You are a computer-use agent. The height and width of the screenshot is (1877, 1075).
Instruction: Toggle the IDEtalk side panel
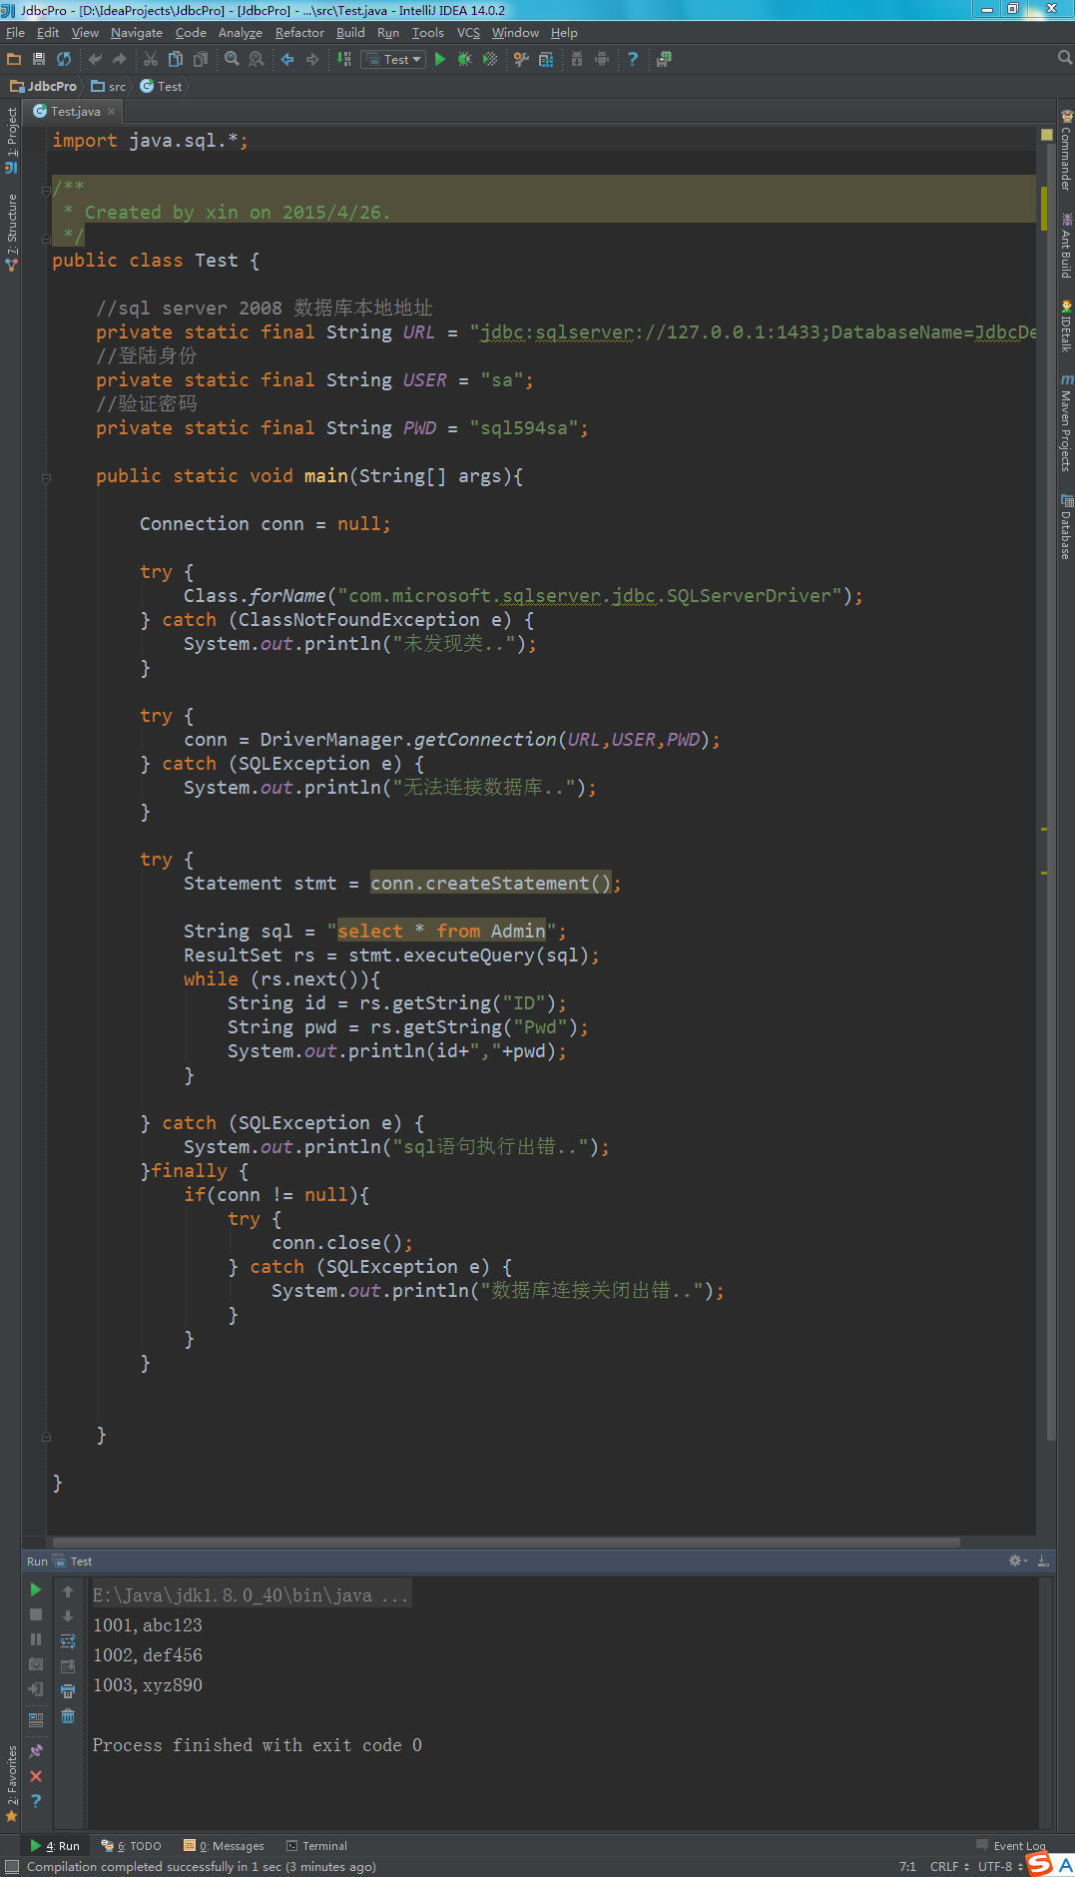[1066, 326]
